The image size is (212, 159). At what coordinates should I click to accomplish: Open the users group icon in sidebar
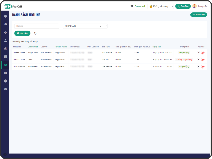(6, 24)
